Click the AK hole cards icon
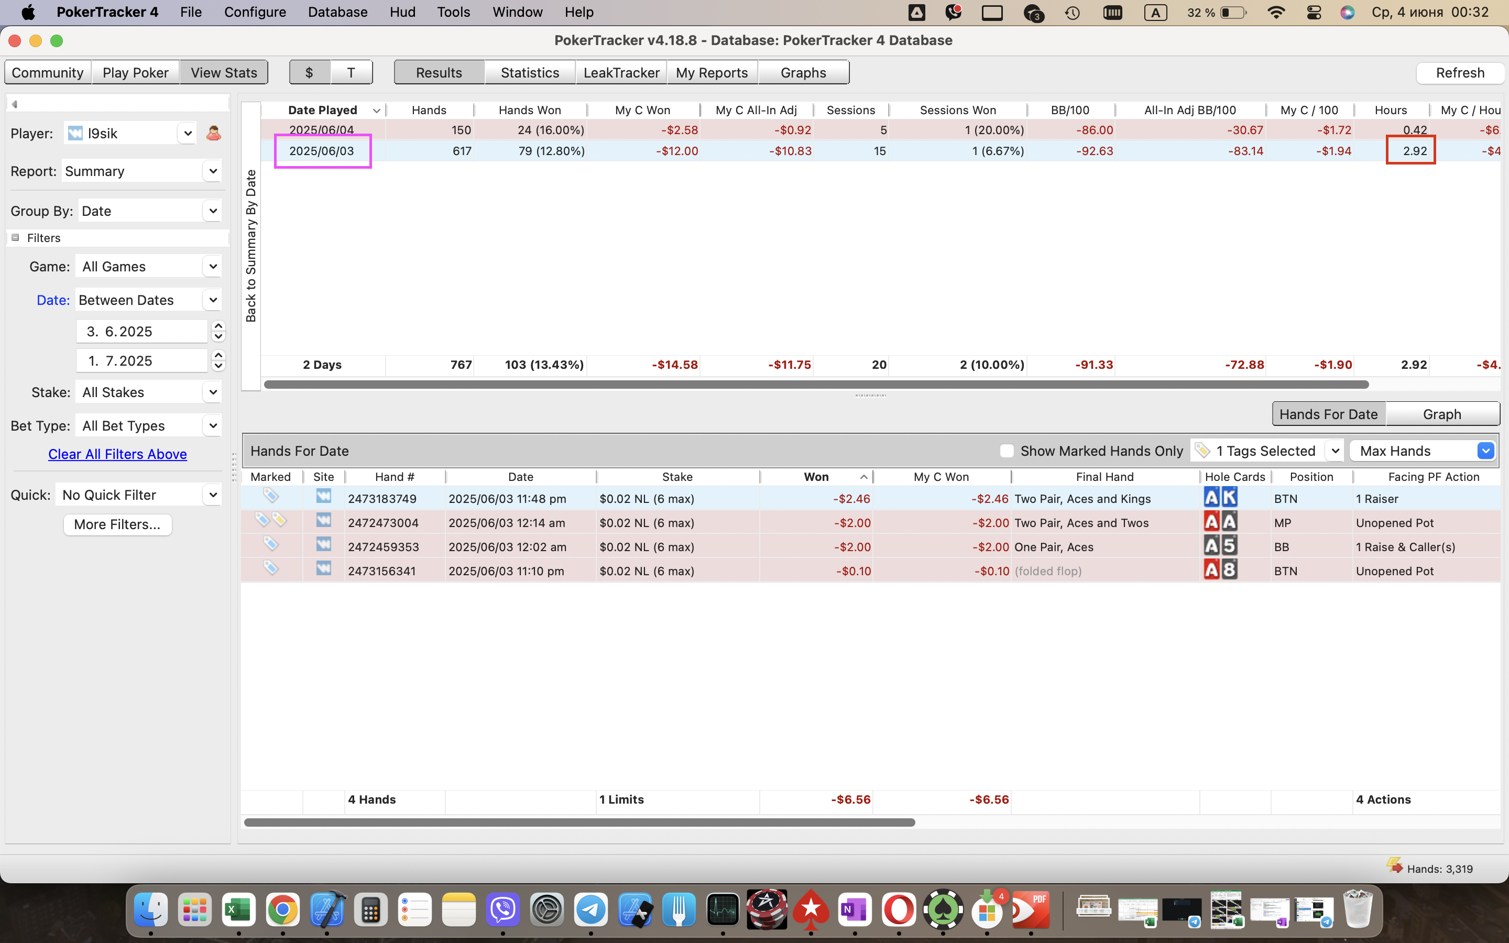The width and height of the screenshot is (1509, 943). click(x=1220, y=497)
